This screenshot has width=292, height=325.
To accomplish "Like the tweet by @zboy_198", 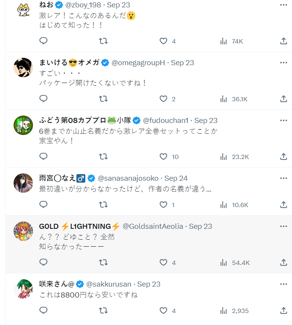I will point(164,41).
